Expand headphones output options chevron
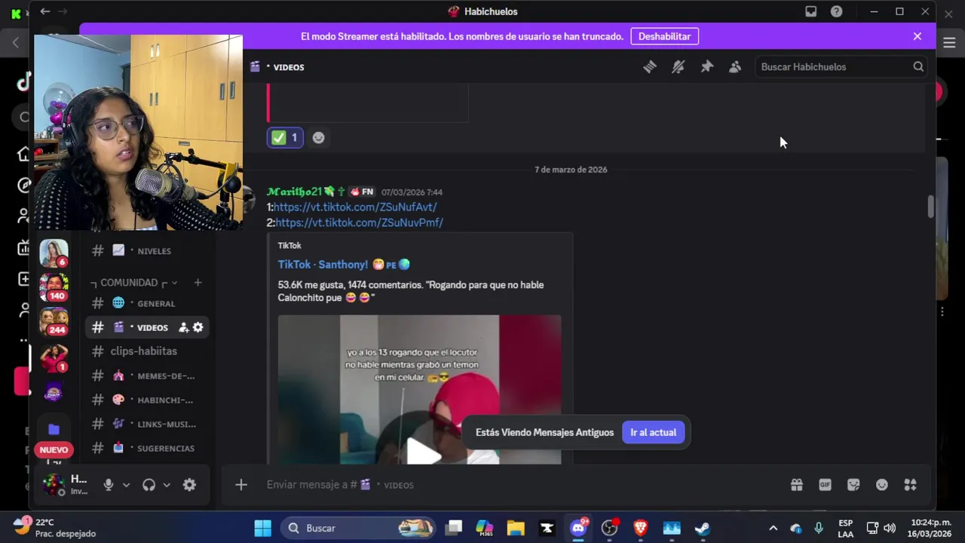The height and width of the screenshot is (543, 965). pos(167,485)
